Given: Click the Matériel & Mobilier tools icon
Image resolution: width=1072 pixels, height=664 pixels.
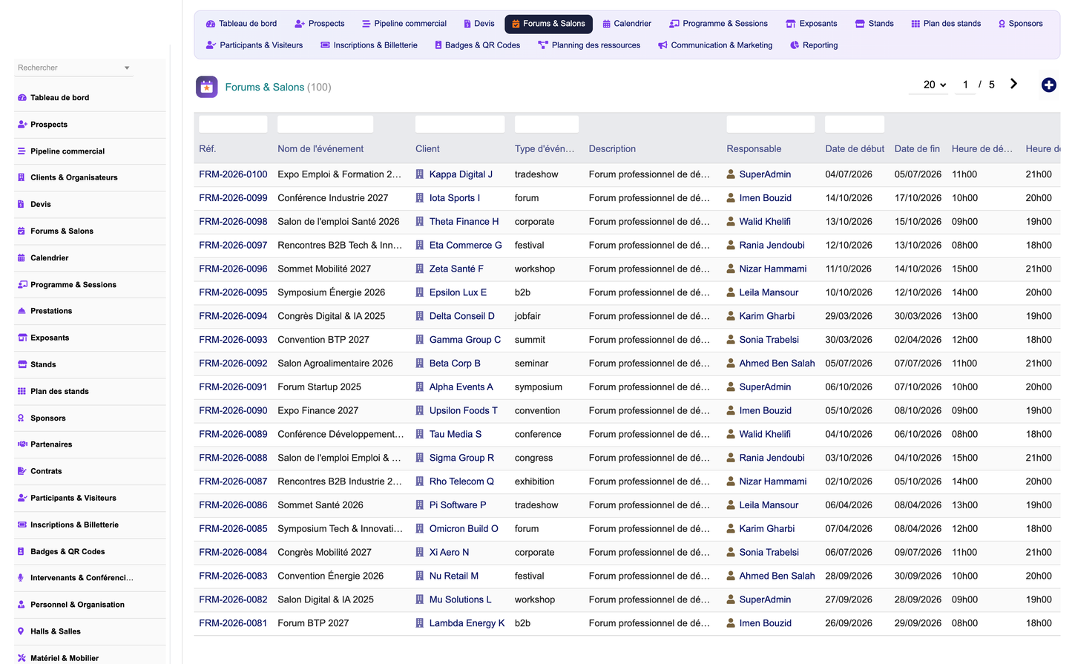Looking at the screenshot, I should coord(22,658).
